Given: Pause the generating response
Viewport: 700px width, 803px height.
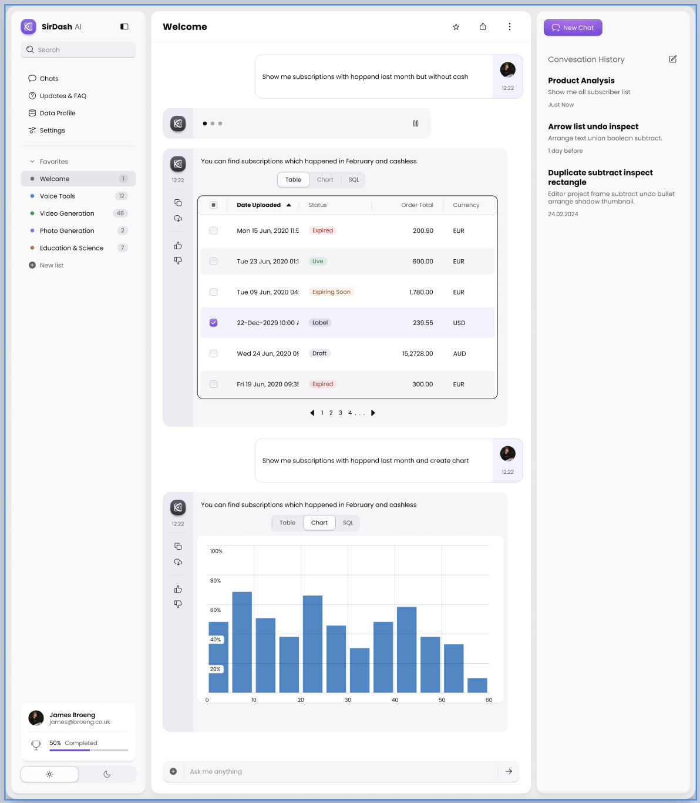Looking at the screenshot, I should click(x=416, y=123).
